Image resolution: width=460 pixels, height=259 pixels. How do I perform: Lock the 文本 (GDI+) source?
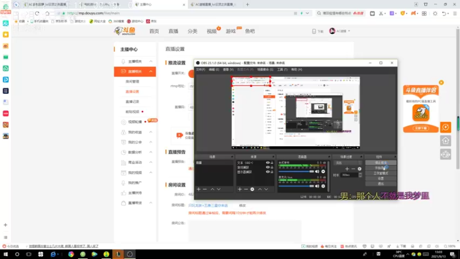(x=272, y=163)
